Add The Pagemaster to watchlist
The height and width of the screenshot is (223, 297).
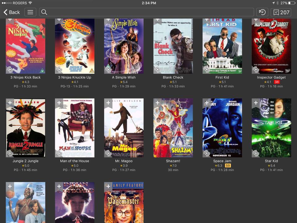point(108,186)
